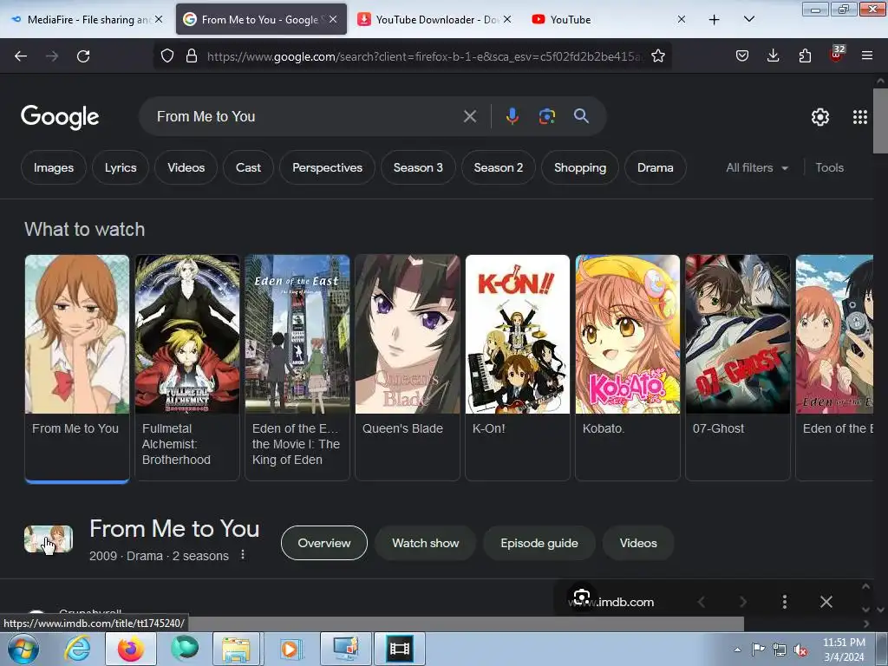Click the muted volume tray icon
Viewport: 888px width, 666px height.
tap(800, 650)
